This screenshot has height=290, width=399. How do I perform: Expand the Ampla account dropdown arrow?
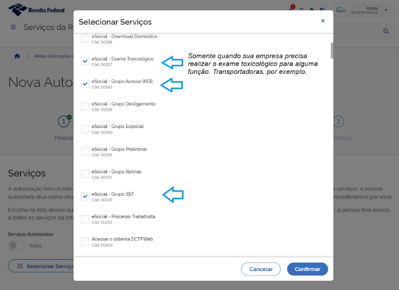click(x=386, y=10)
